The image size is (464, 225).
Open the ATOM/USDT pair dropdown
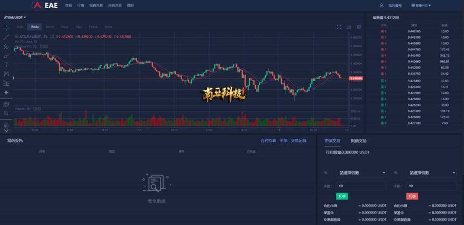click(15, 17)
